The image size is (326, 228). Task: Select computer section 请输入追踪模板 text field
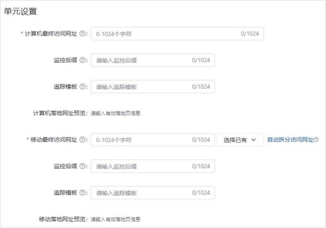tap(153, 86)
